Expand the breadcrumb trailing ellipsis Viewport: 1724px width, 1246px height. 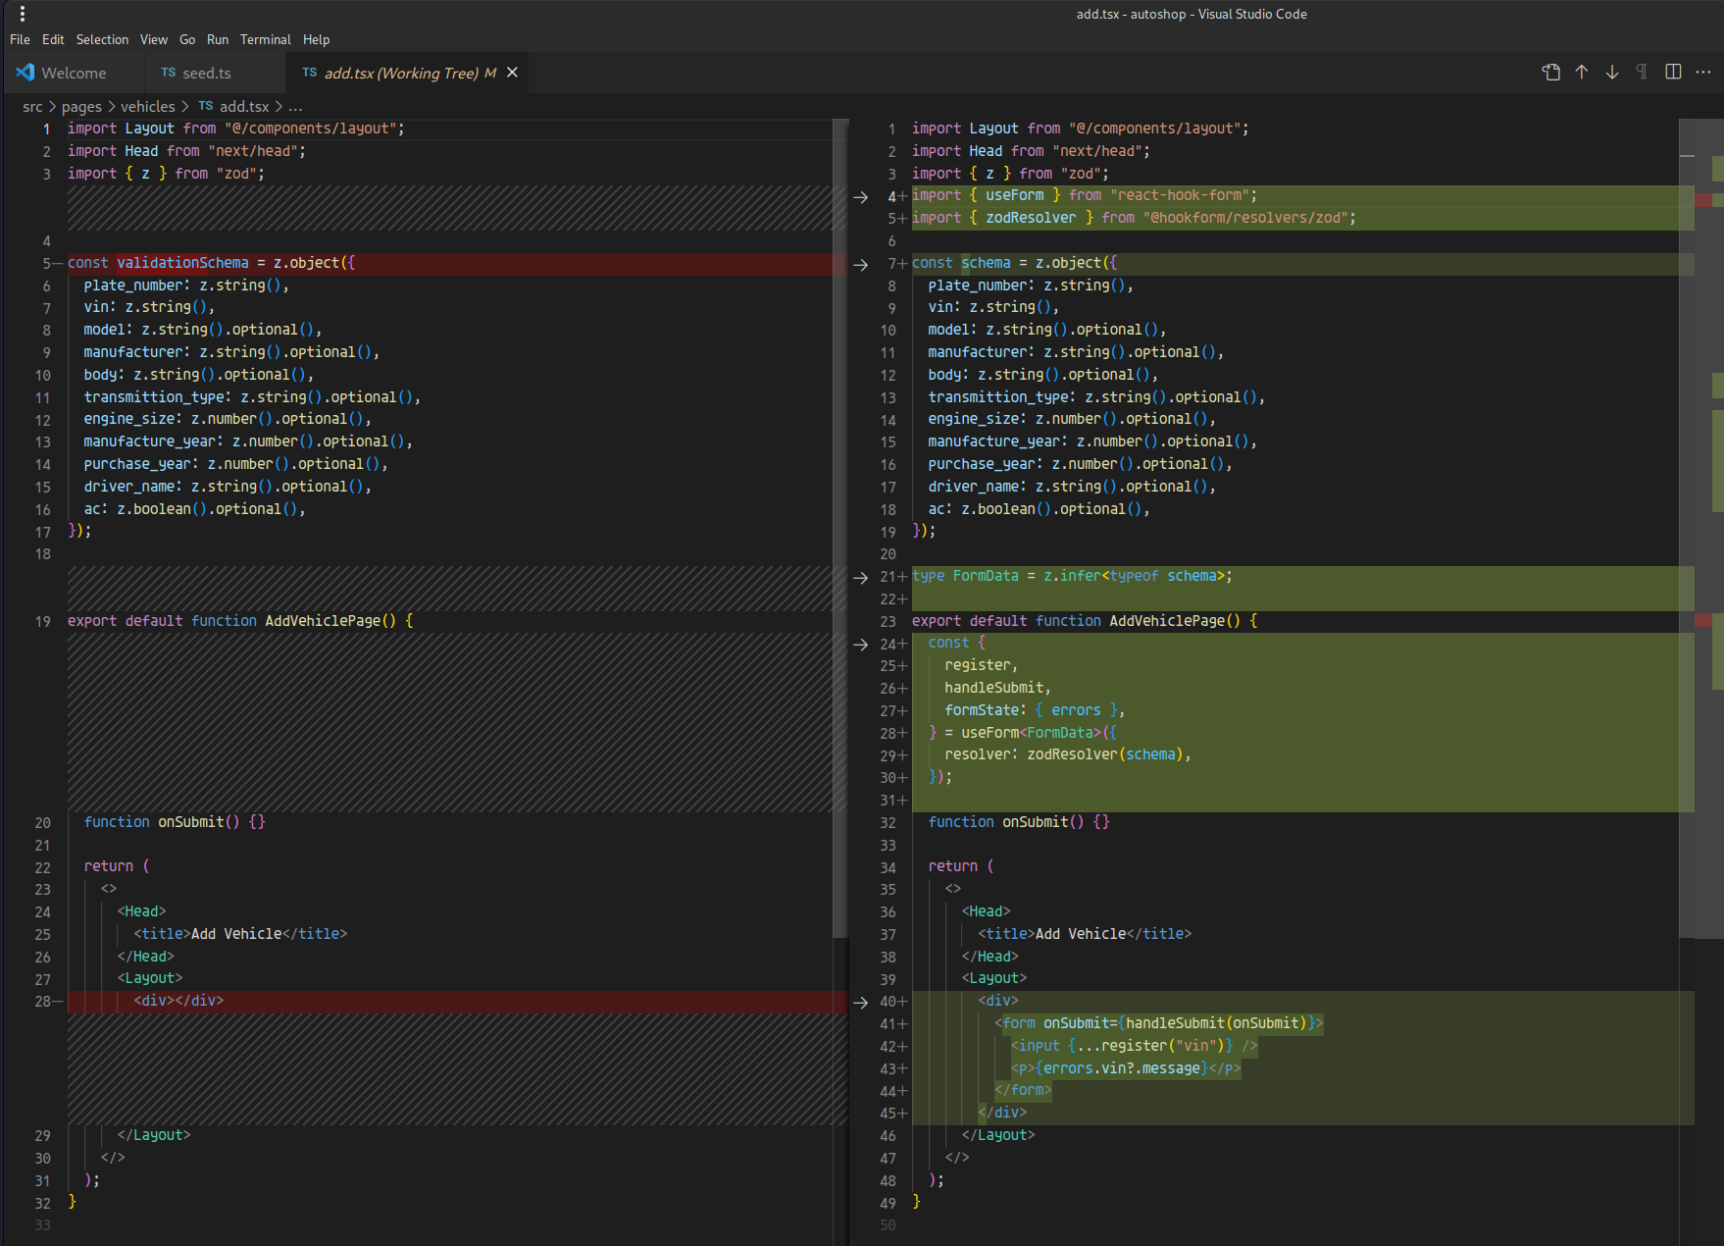pos(295,106)
